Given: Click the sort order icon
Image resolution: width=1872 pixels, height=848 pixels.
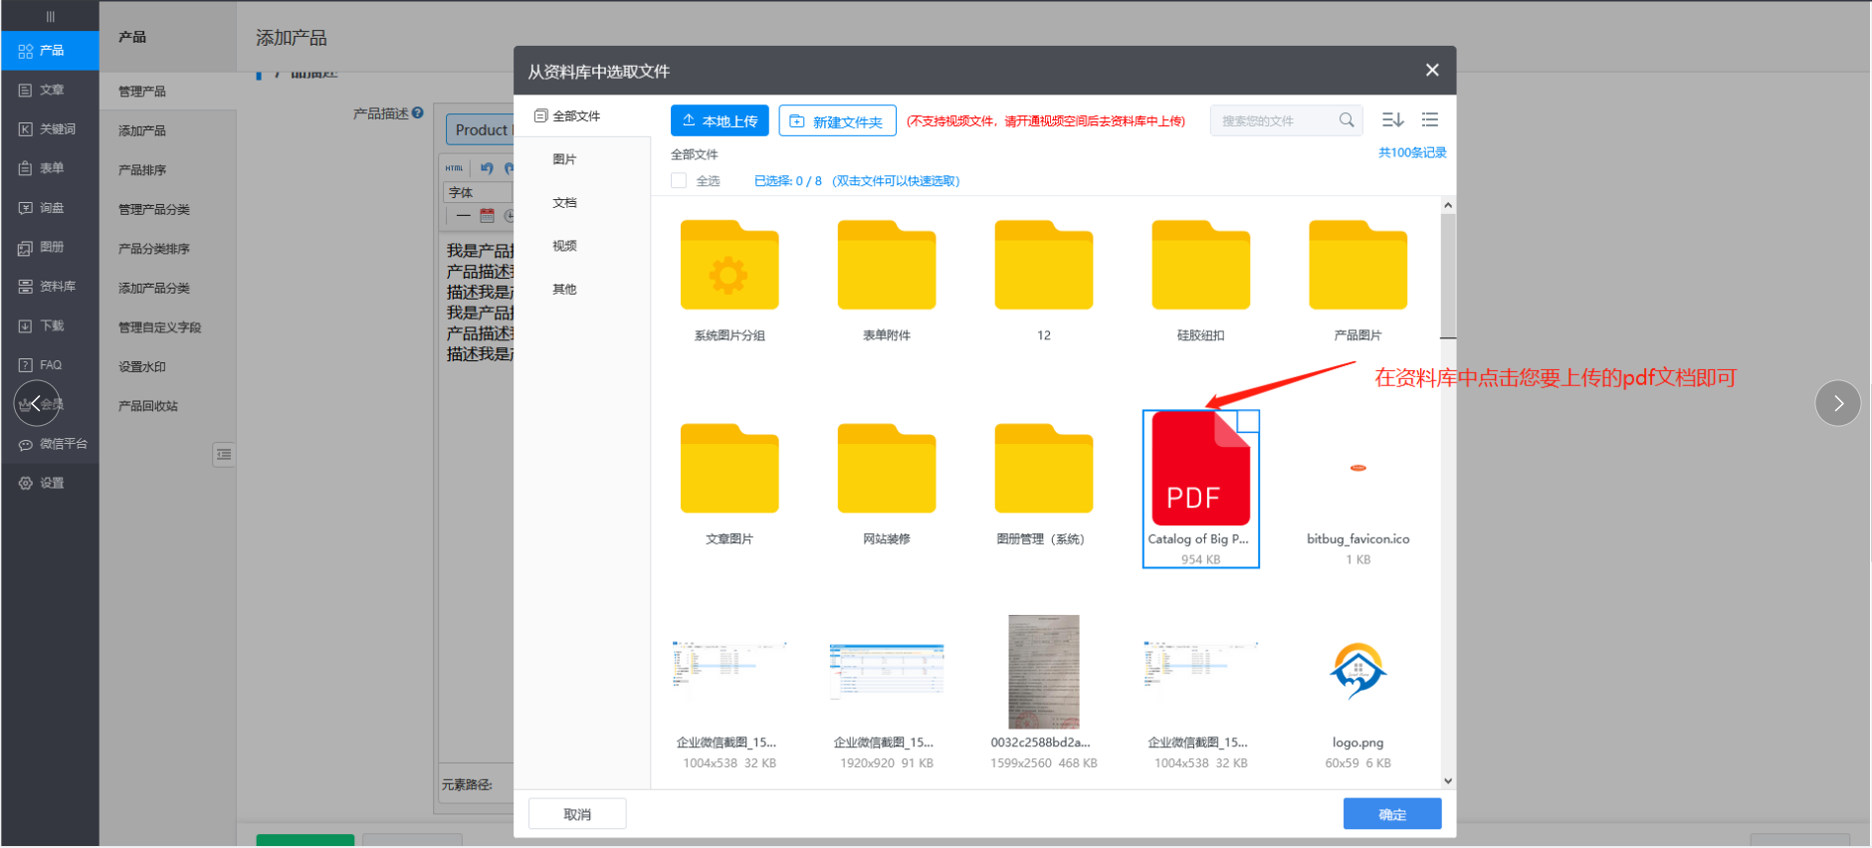Looking at the screenshot, I should click(1392, 120).
